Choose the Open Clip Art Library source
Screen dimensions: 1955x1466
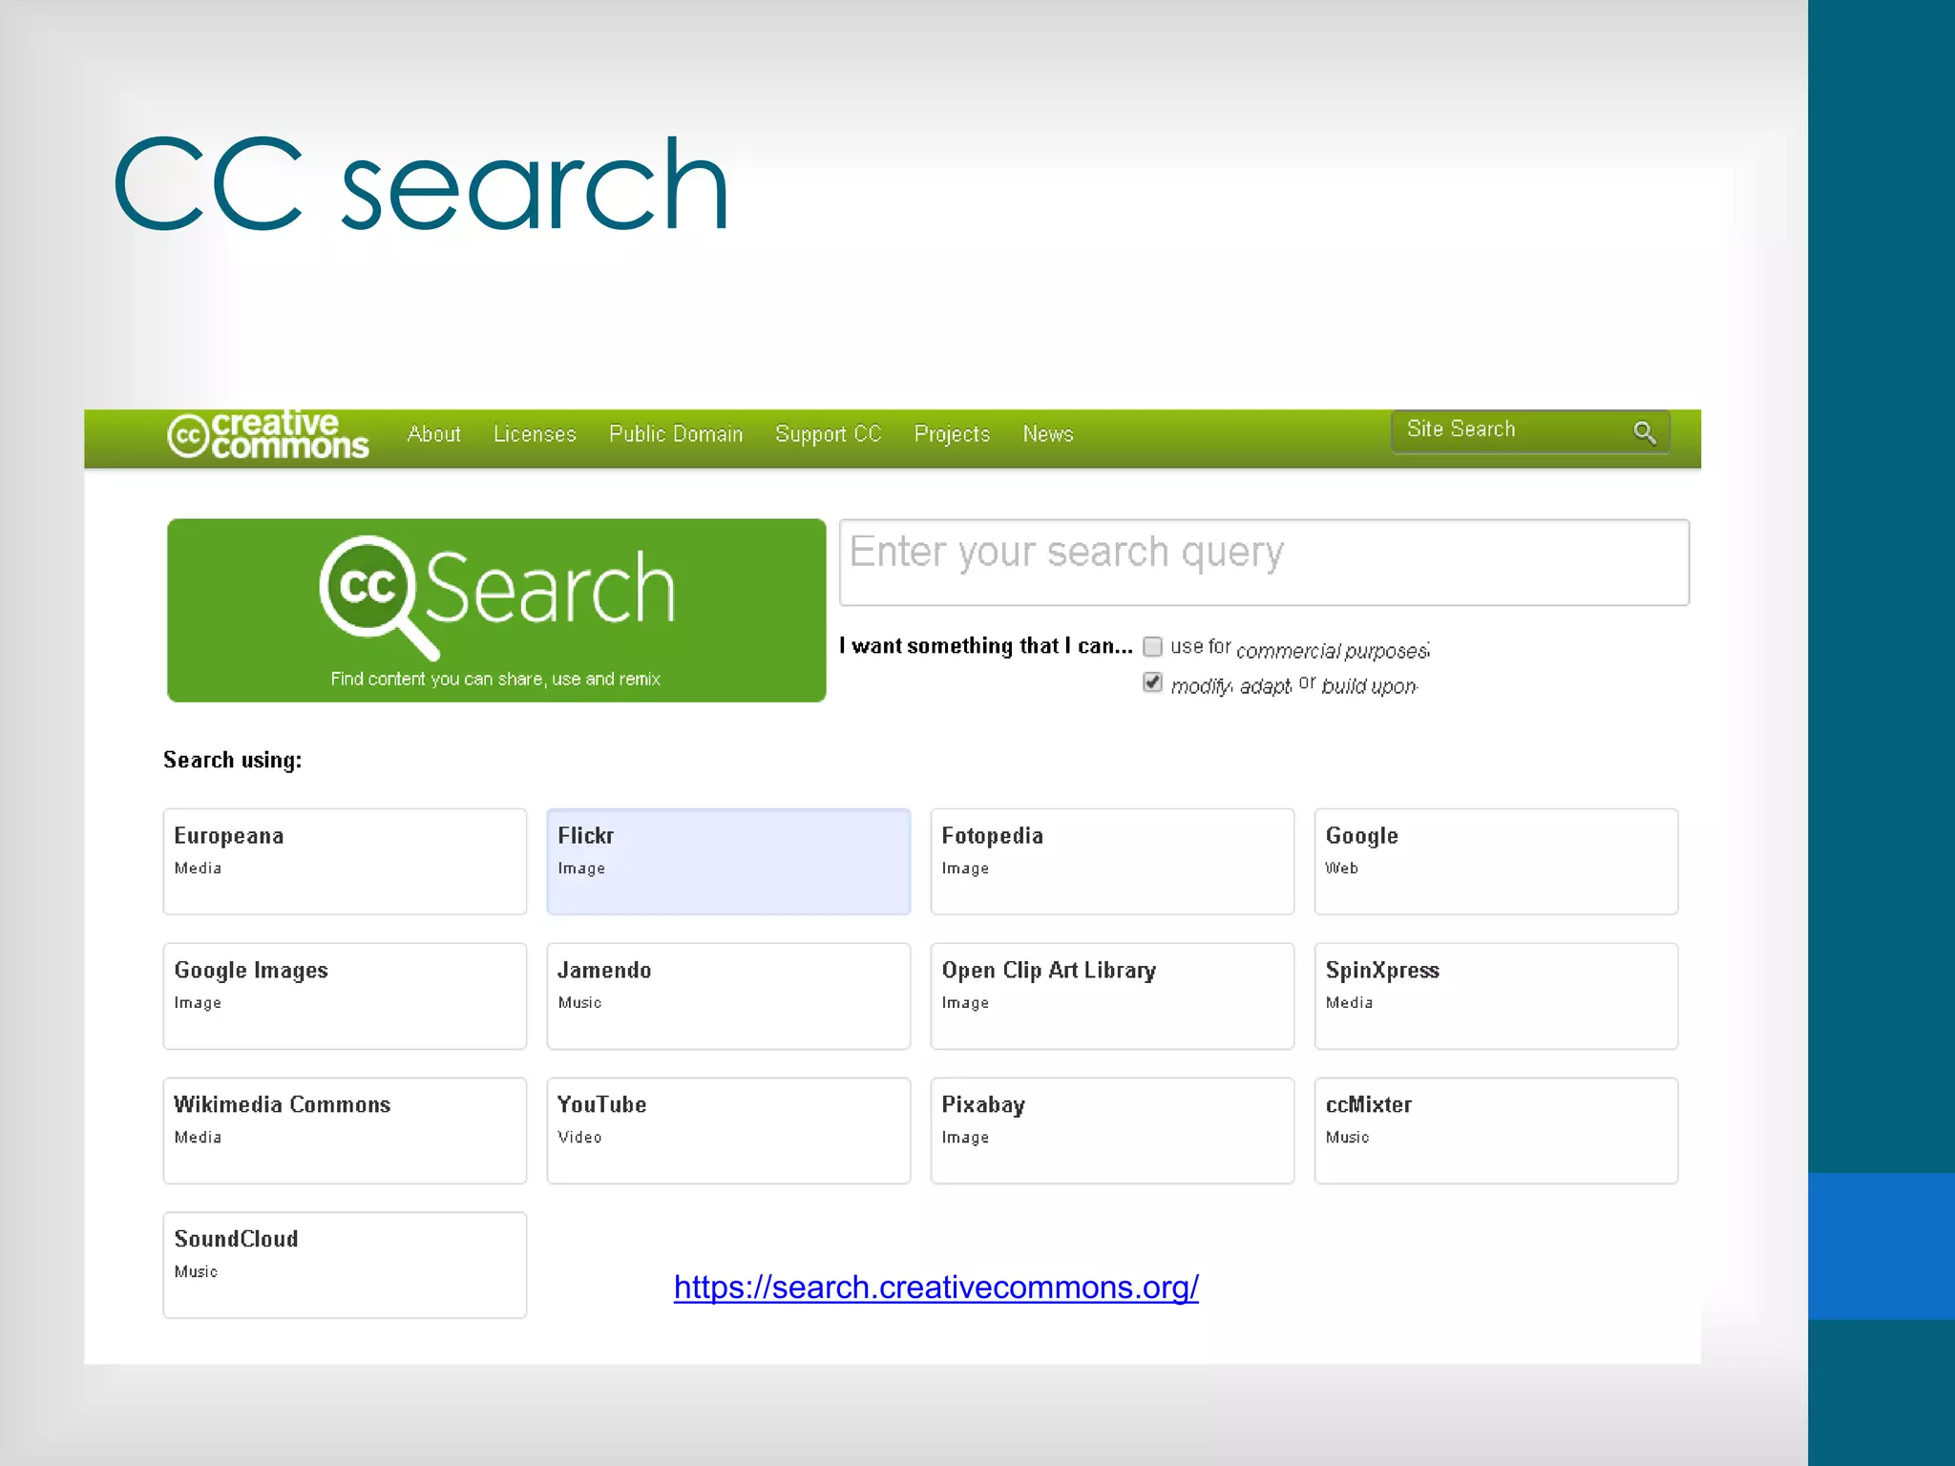(x=1112, y=996)
